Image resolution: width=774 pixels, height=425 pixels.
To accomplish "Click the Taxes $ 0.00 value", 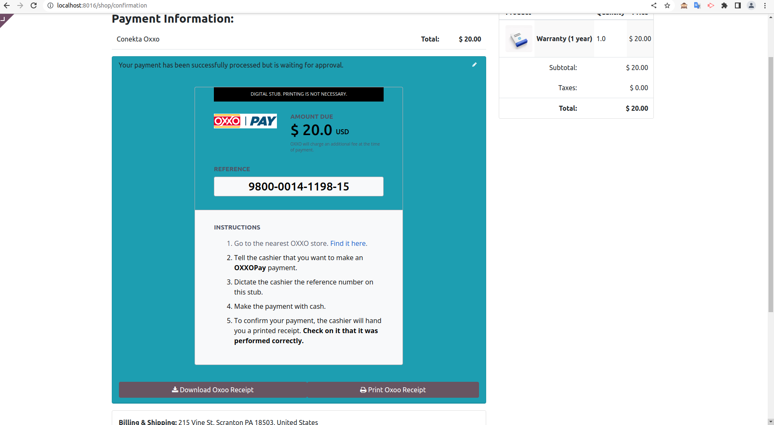I will pyautogui.click(x=639, y=88).
